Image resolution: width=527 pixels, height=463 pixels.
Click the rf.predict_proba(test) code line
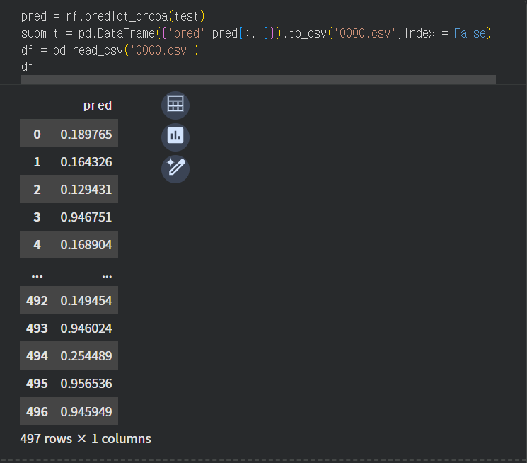click(x=113, y=16)
